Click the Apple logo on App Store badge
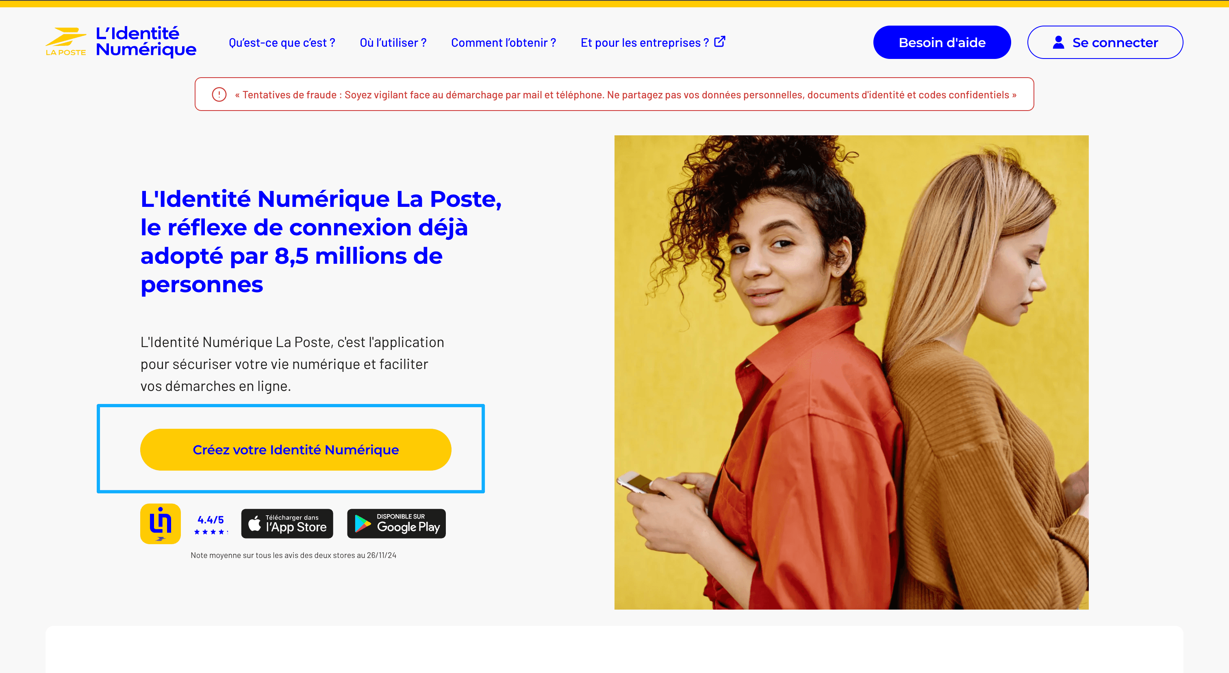Viewport: 1229px width, 673px height. pyautogui.click(x=255, y=524)
